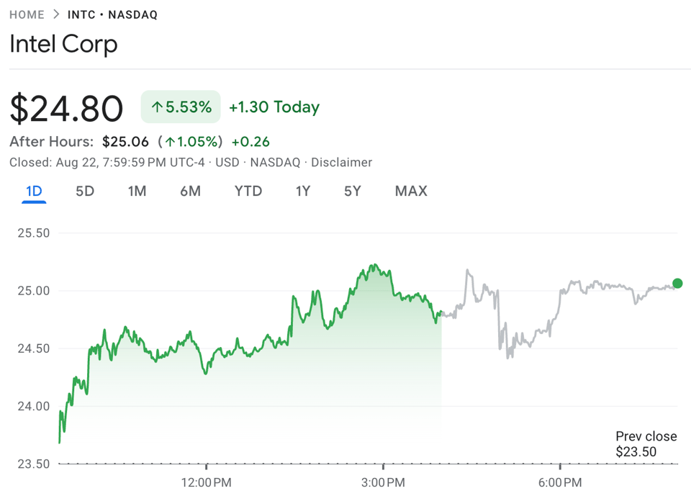Click the INTC · NASDAQ breadcrumb entry
The image size is (691, 496).
tap(112, 14)
